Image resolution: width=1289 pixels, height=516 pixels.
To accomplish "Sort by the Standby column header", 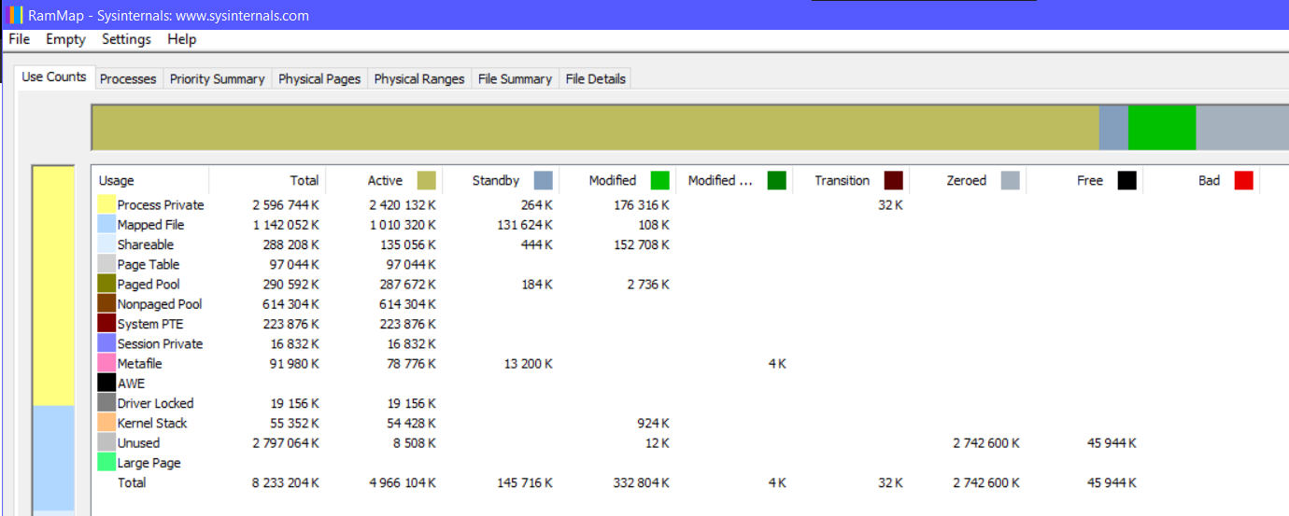I will pyautogui.click(x=501, y=180).
